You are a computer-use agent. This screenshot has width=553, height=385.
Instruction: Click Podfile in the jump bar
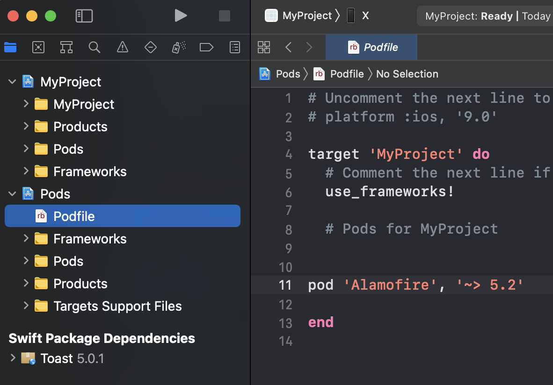(x=347, y=74)
